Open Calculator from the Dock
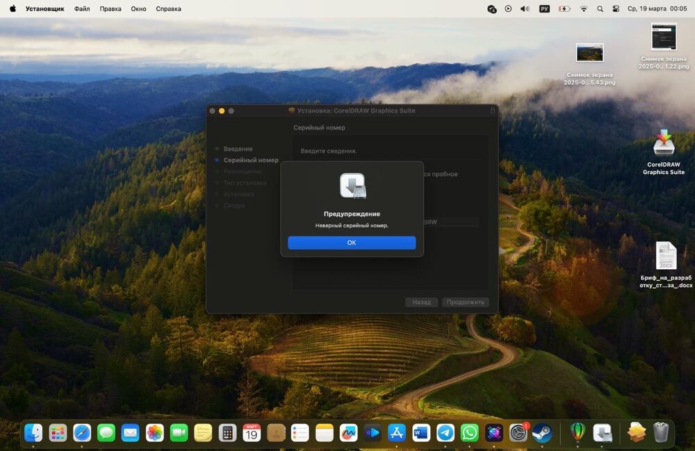The width and height of the screenshot is (695, 451). click(x=227, y=433)
